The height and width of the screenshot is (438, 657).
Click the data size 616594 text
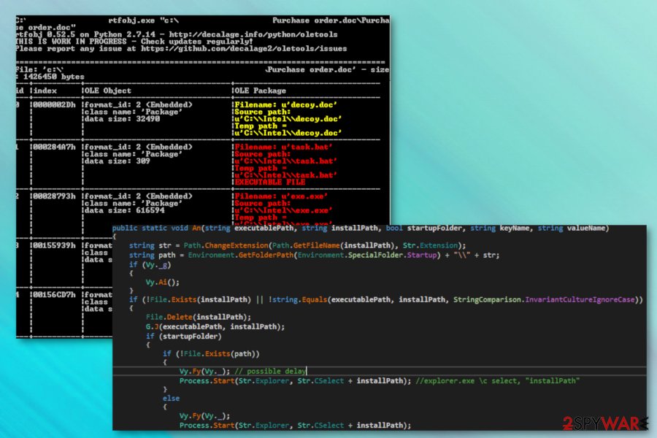tap(124, 210)
